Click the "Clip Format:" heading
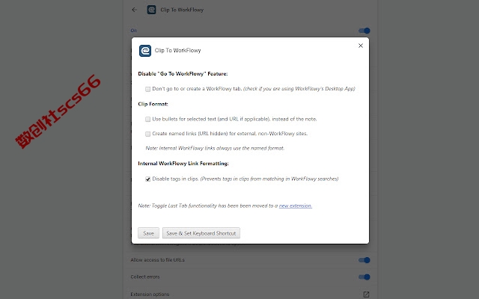Viewport: 479px width, 299px height. coord(153,104)
